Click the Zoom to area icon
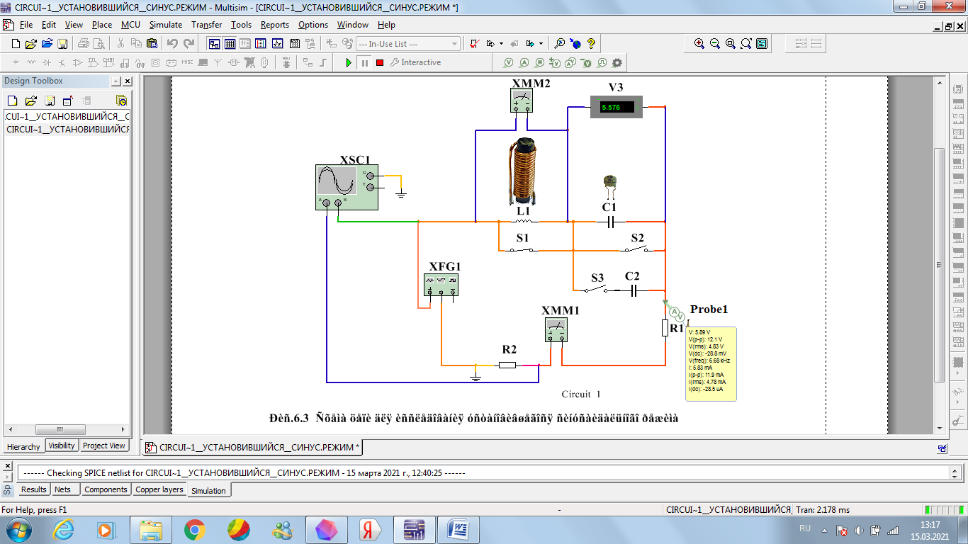Viewport: 968px width, 544px height. click(731, 44)
